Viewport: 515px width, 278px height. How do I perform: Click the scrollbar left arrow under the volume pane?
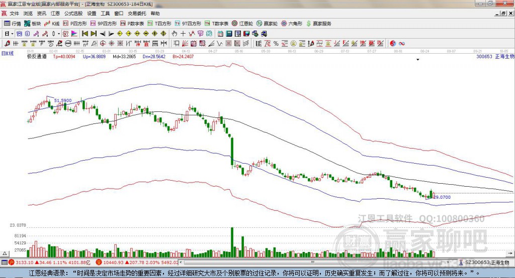pos(181,262)
